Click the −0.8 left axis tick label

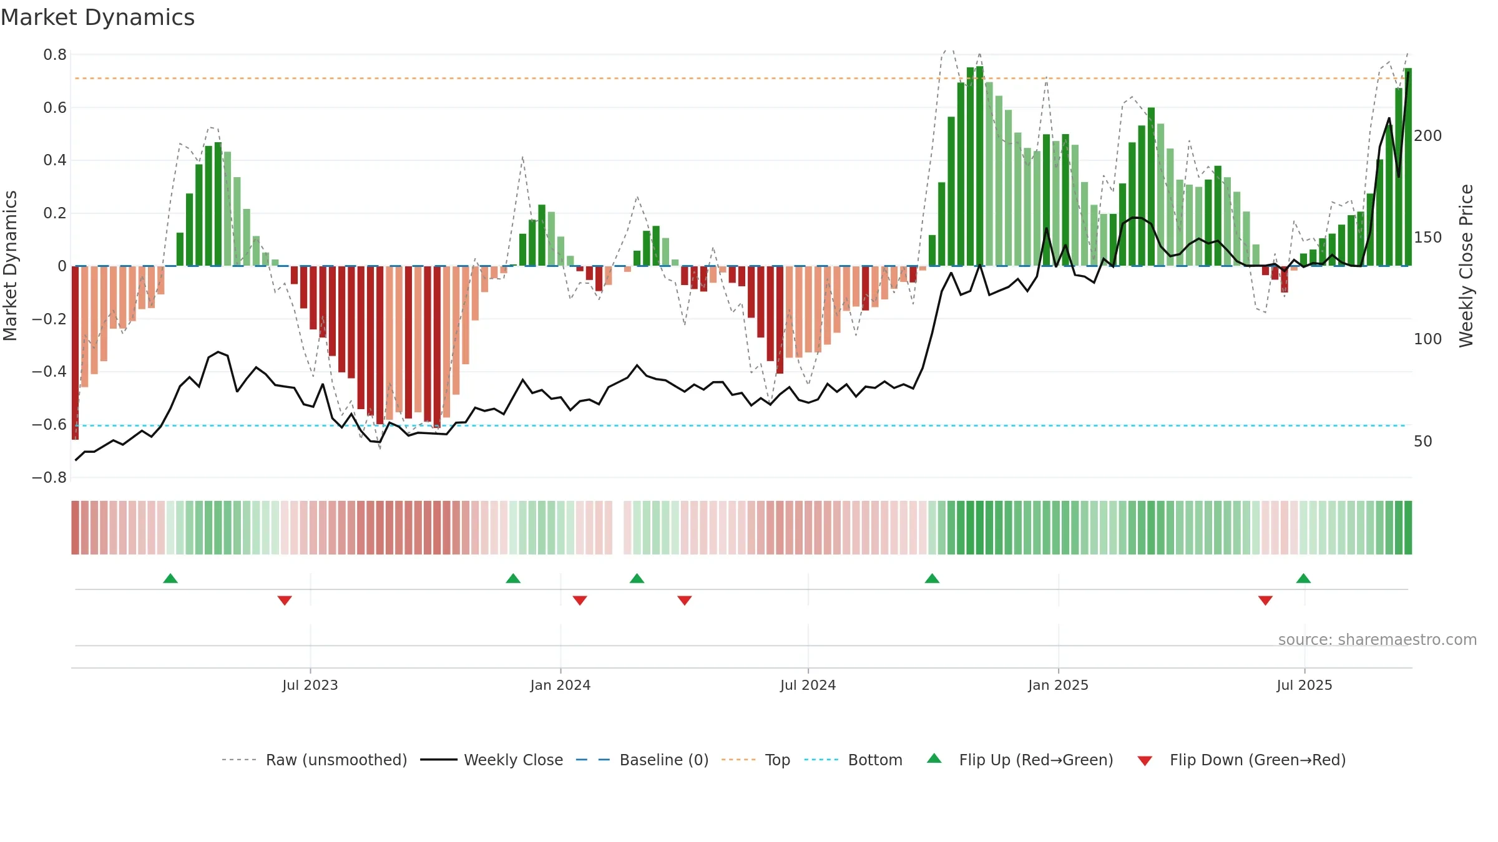tap(49, 478)
